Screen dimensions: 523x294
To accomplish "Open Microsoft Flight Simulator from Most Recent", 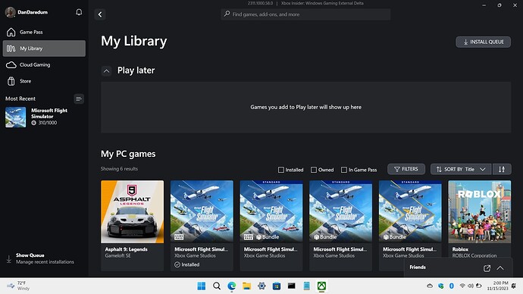I will pos(44,117).
